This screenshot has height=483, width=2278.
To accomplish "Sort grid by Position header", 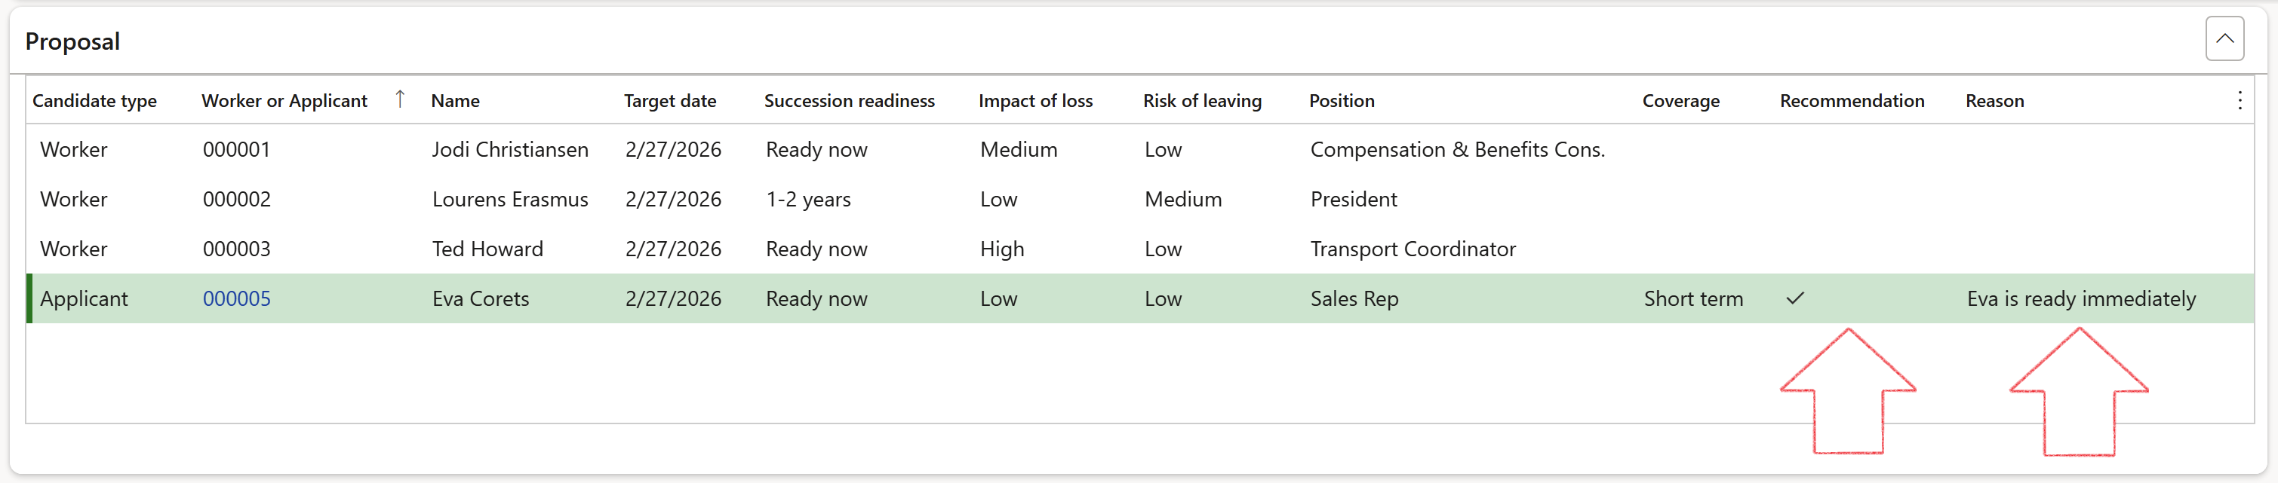I will click(1342, 101).
